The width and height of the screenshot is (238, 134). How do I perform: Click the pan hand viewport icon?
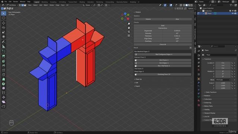tap(129, 28)
